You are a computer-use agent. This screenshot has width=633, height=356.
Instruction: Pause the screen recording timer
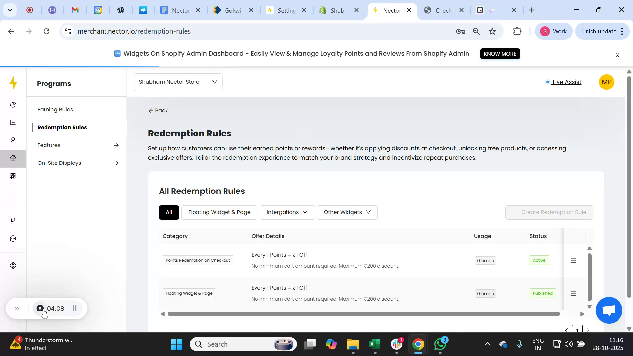pos(74,308)
